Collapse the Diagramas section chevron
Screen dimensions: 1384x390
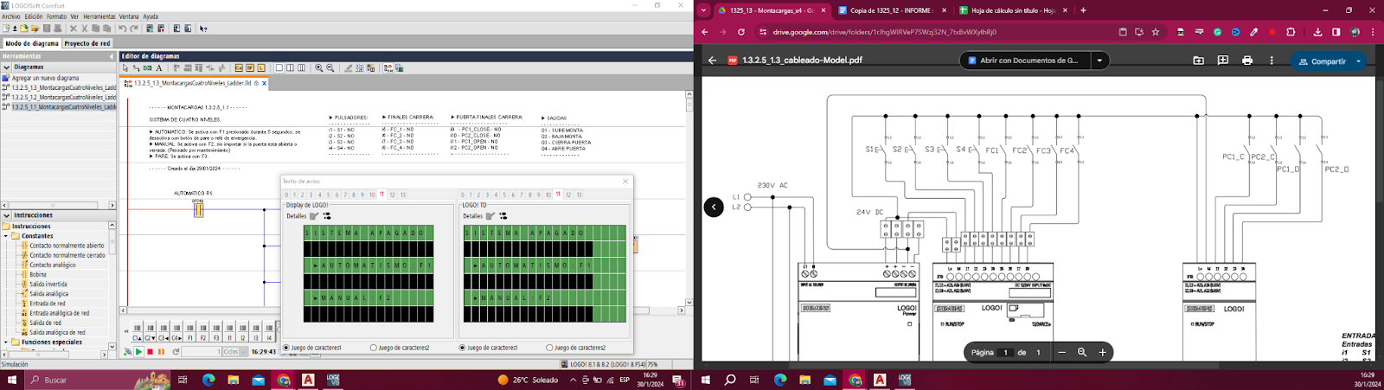click(x=6, y=67)
